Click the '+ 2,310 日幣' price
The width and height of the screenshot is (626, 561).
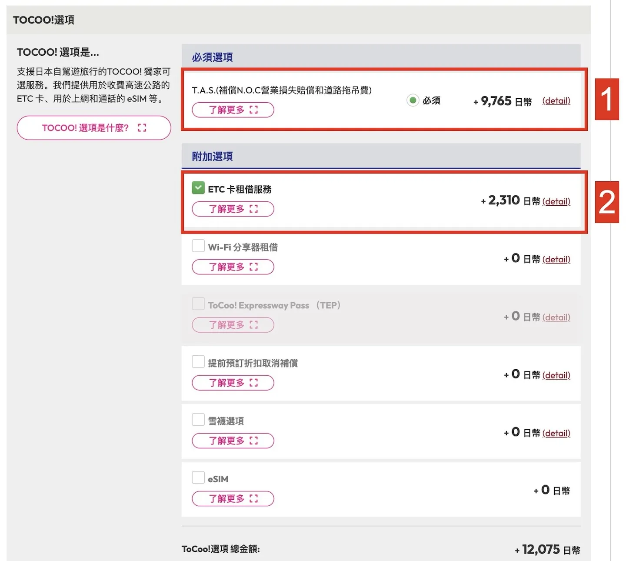[510, 200]
